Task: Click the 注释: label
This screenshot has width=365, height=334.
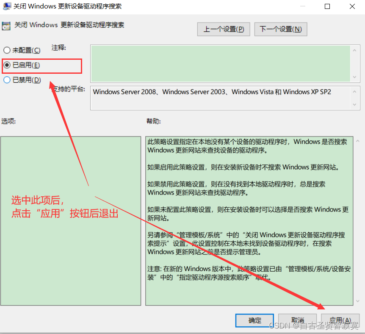Action: [59, 48]
